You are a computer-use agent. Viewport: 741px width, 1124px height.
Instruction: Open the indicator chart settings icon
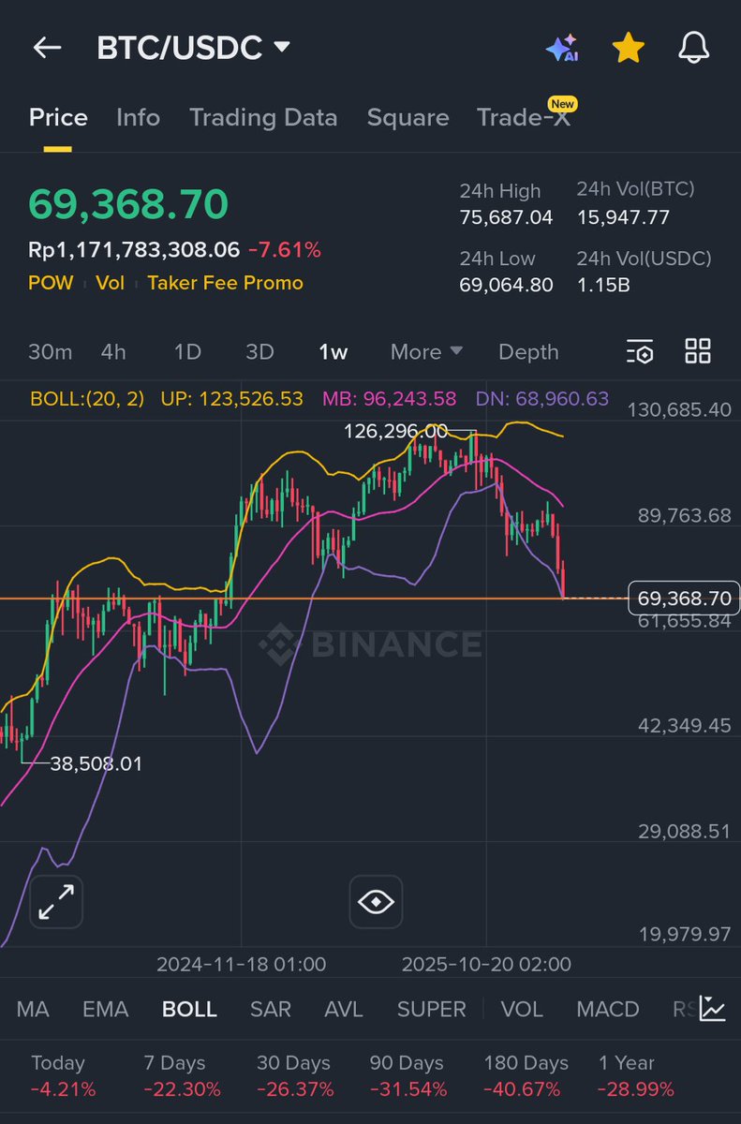tap(713, 1009)
